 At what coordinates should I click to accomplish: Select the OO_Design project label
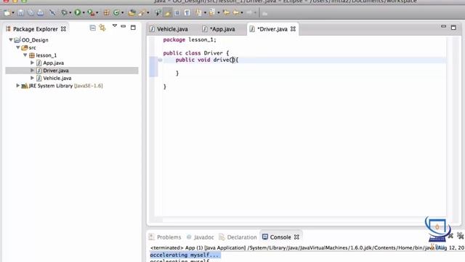[x=35, y=40]
